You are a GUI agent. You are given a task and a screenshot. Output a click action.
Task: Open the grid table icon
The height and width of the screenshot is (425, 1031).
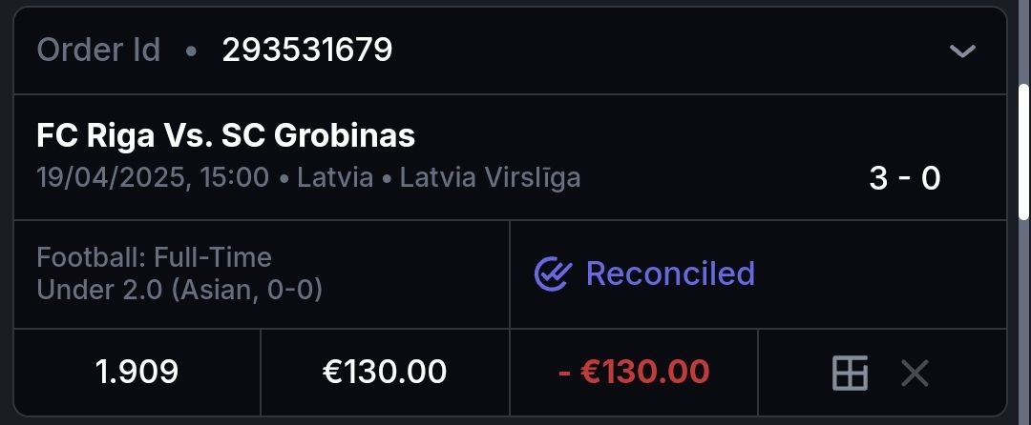(x=850, y=373)
